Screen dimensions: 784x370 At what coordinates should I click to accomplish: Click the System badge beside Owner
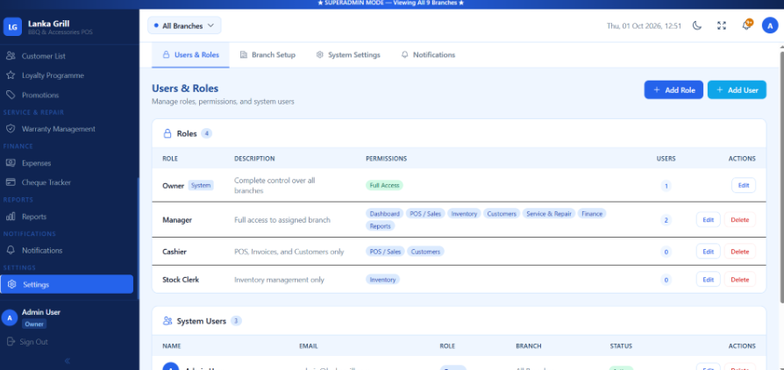click(x=201, y=185)
